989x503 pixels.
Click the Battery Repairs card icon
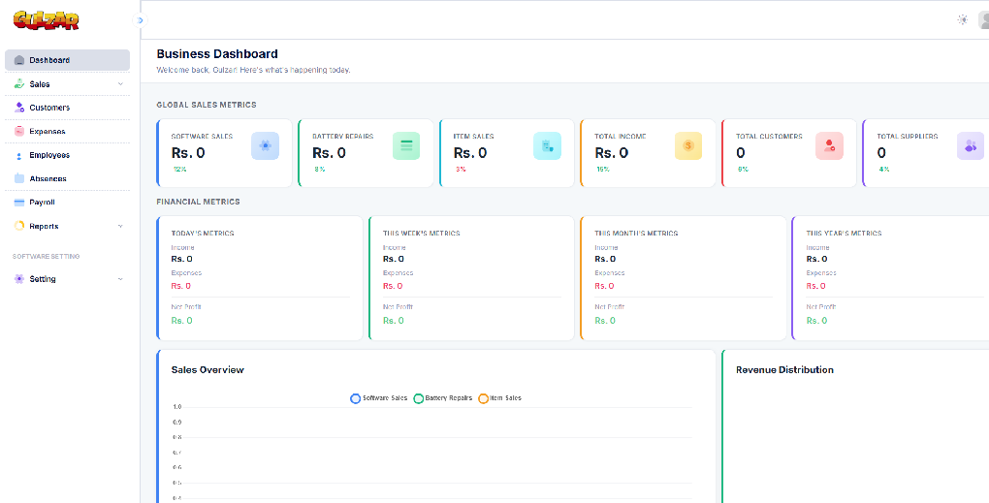(x=406, y=145)
